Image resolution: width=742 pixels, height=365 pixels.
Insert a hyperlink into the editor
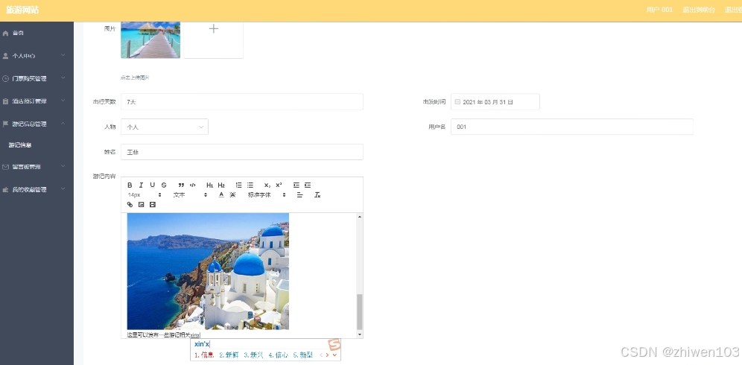(130, 205)
